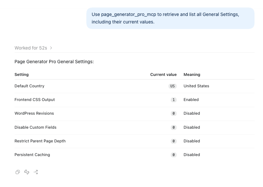Select the 'Disable Custom Fields' row label
263x187 pixels.
(36, 127)
